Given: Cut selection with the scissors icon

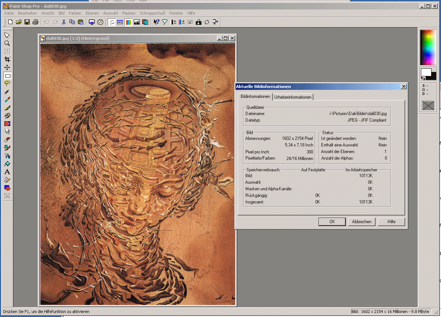Looking at the screenshot, I should tap(64, 22).
